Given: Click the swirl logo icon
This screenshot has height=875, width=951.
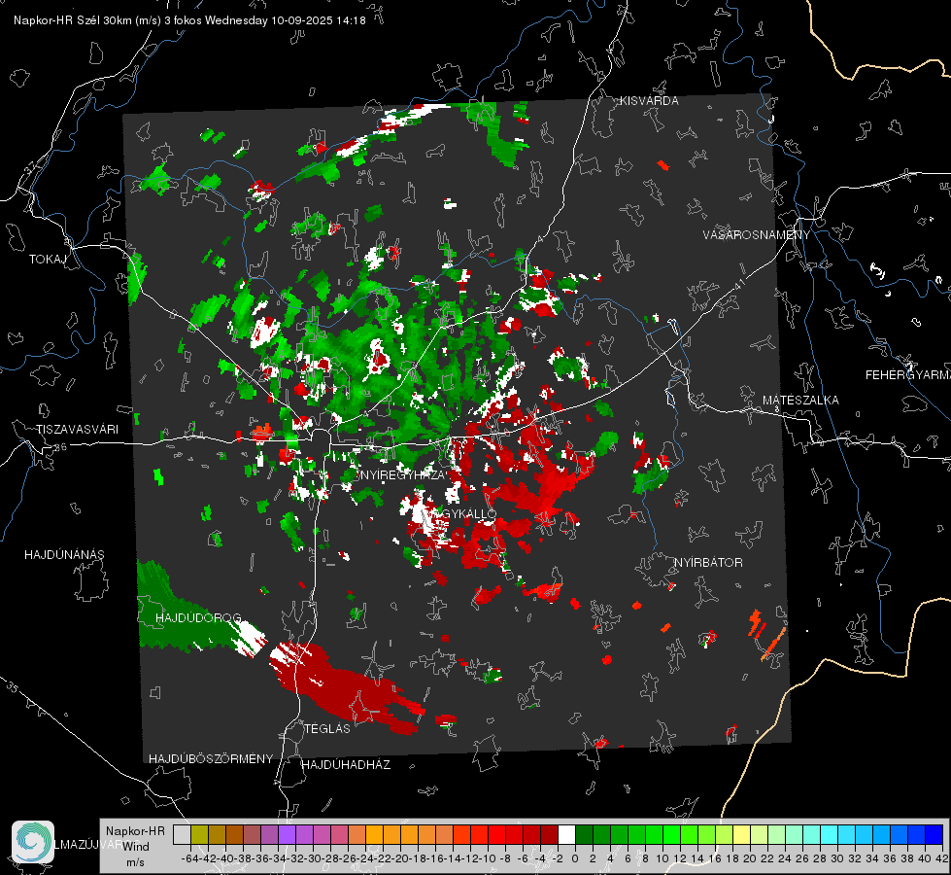Looking at the screenshot, I should 33,842.
